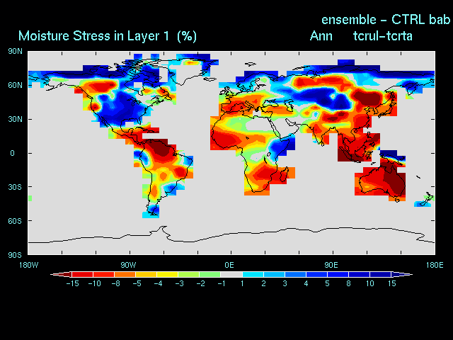Click the orange colorbar segment between -8 and -5

click(125, 274)
